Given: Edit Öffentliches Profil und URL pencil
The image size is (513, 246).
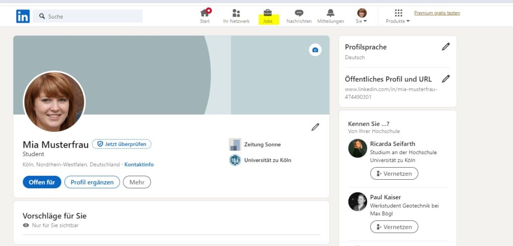Looking at the screenshot, I should pyautogui.click(x=445, y=79).
